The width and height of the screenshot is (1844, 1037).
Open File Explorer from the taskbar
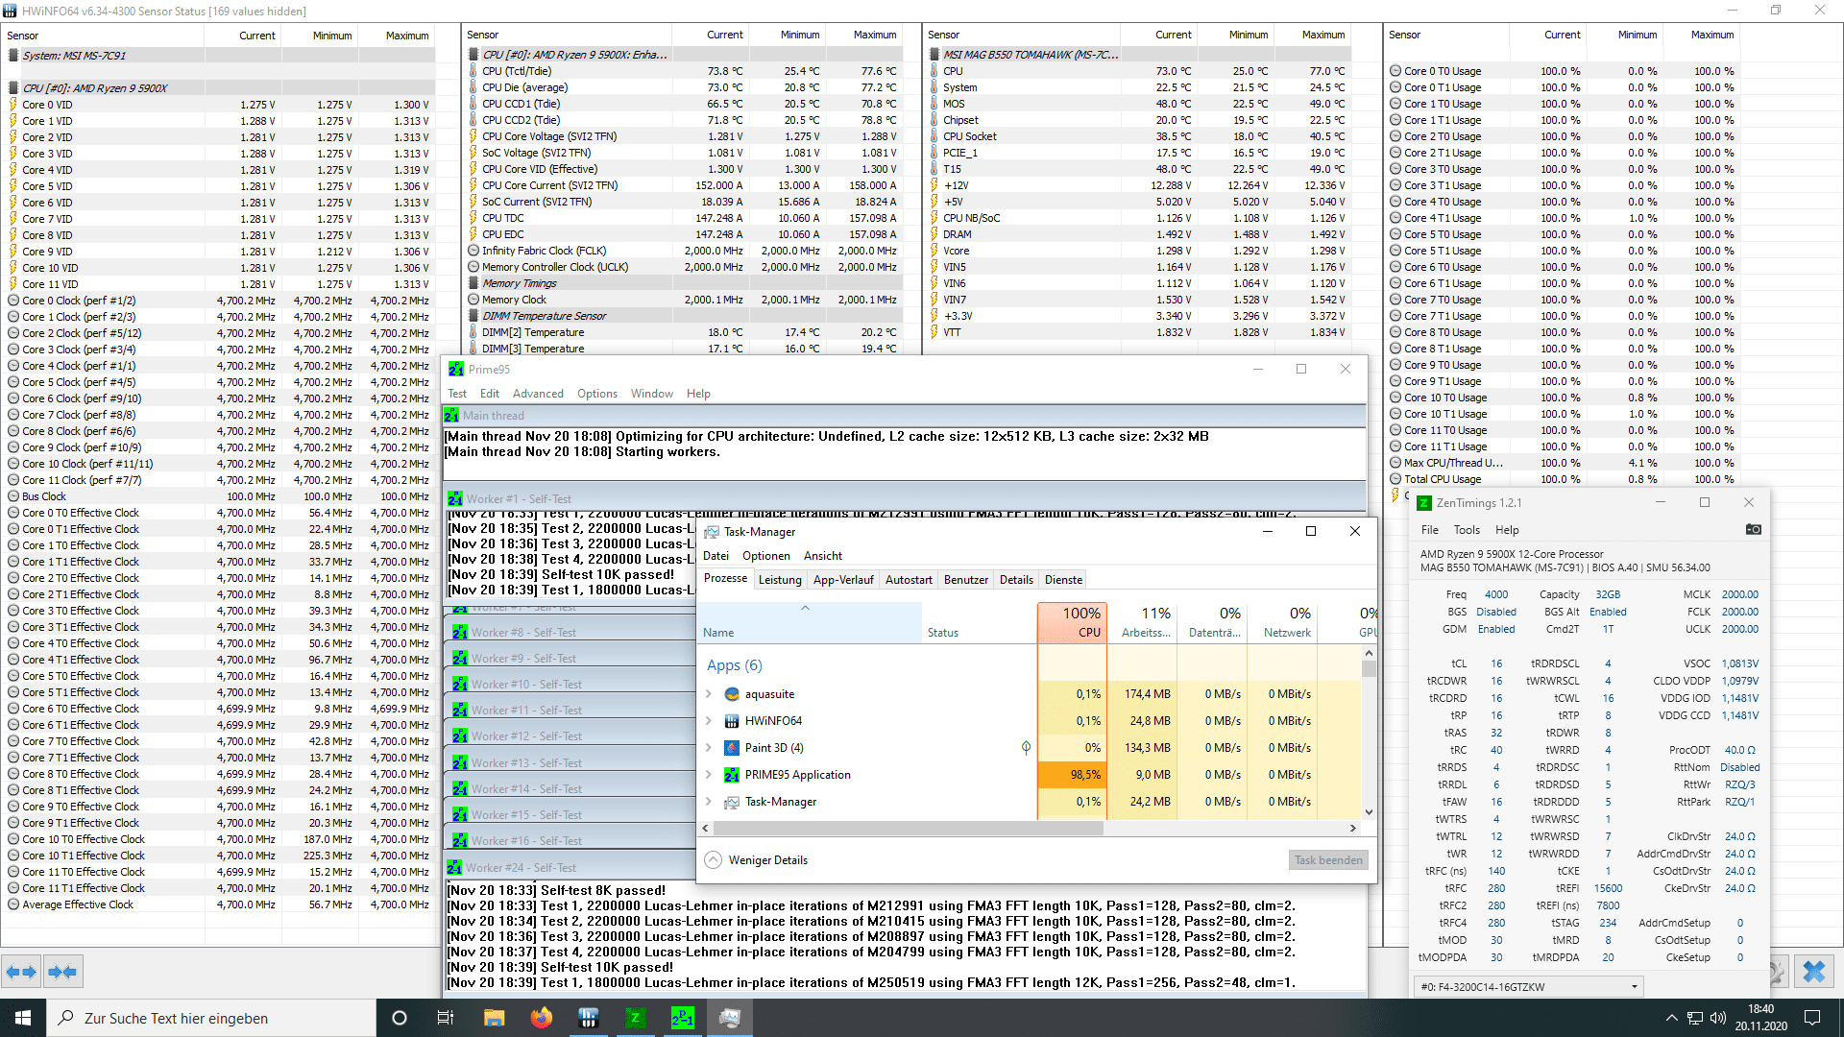point(494,1018)
